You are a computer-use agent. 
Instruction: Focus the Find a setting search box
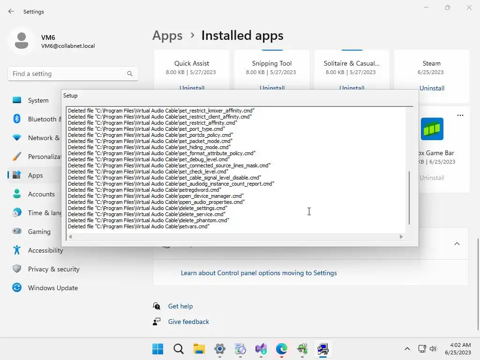click(73, 74)
